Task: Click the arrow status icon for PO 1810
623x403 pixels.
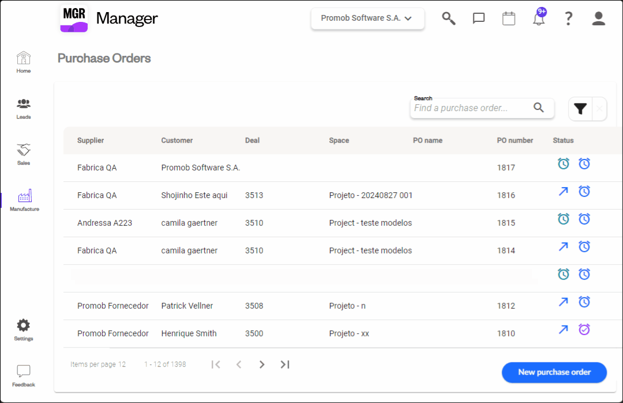Action: (564, 329)
